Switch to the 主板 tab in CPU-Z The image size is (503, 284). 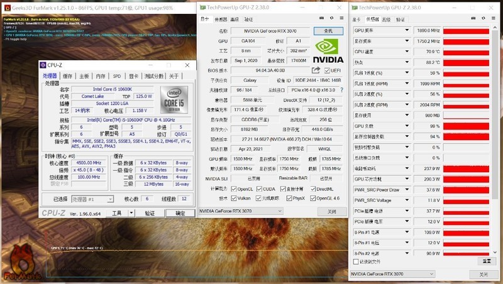click(84, 76)
